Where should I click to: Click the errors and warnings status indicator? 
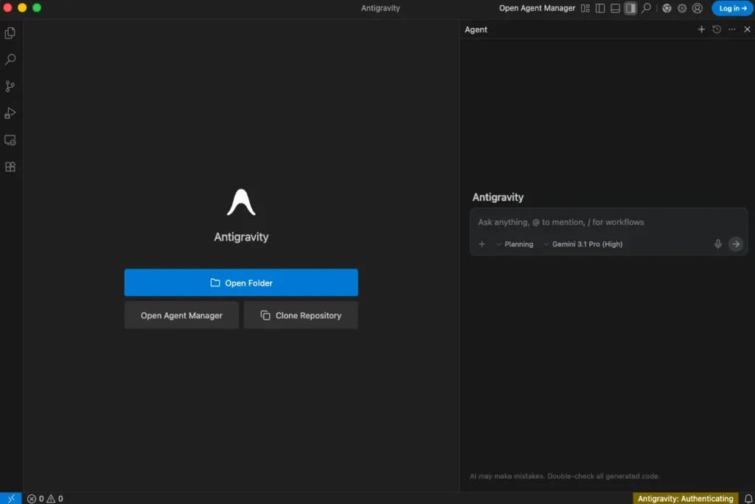point(45,499)
